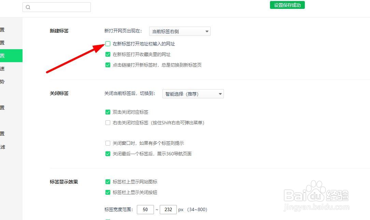Check 关闭窗口时如果有多个标签则提示
Screen dimensions: 370x220
[x=108, y=143]
